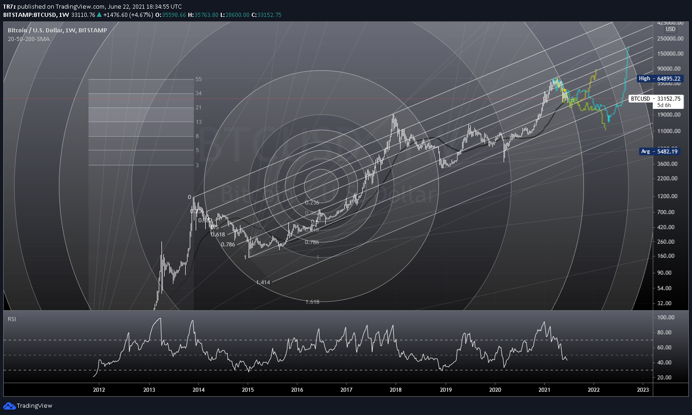Click the 420.00 price axis value

[666, 227]
